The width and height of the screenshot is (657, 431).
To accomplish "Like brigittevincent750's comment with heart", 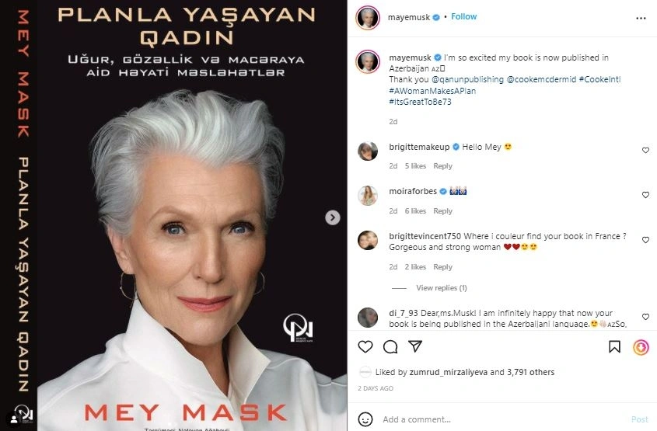I will pyautogui.click(x=645, y=241).
